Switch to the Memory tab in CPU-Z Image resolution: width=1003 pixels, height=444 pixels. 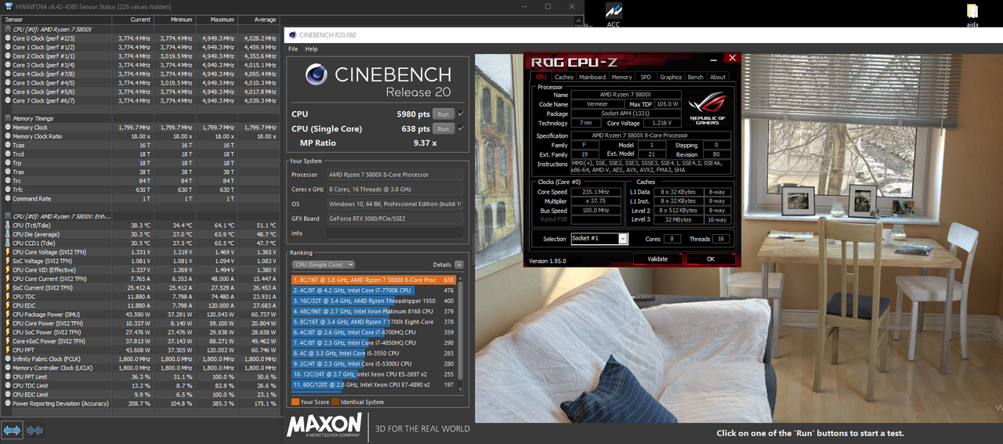(x=621, y=77)
